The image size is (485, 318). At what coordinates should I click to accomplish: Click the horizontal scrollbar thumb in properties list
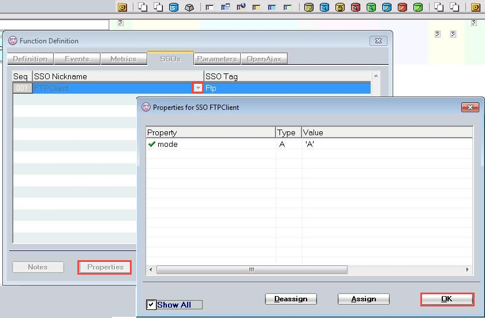click(252, 269)
